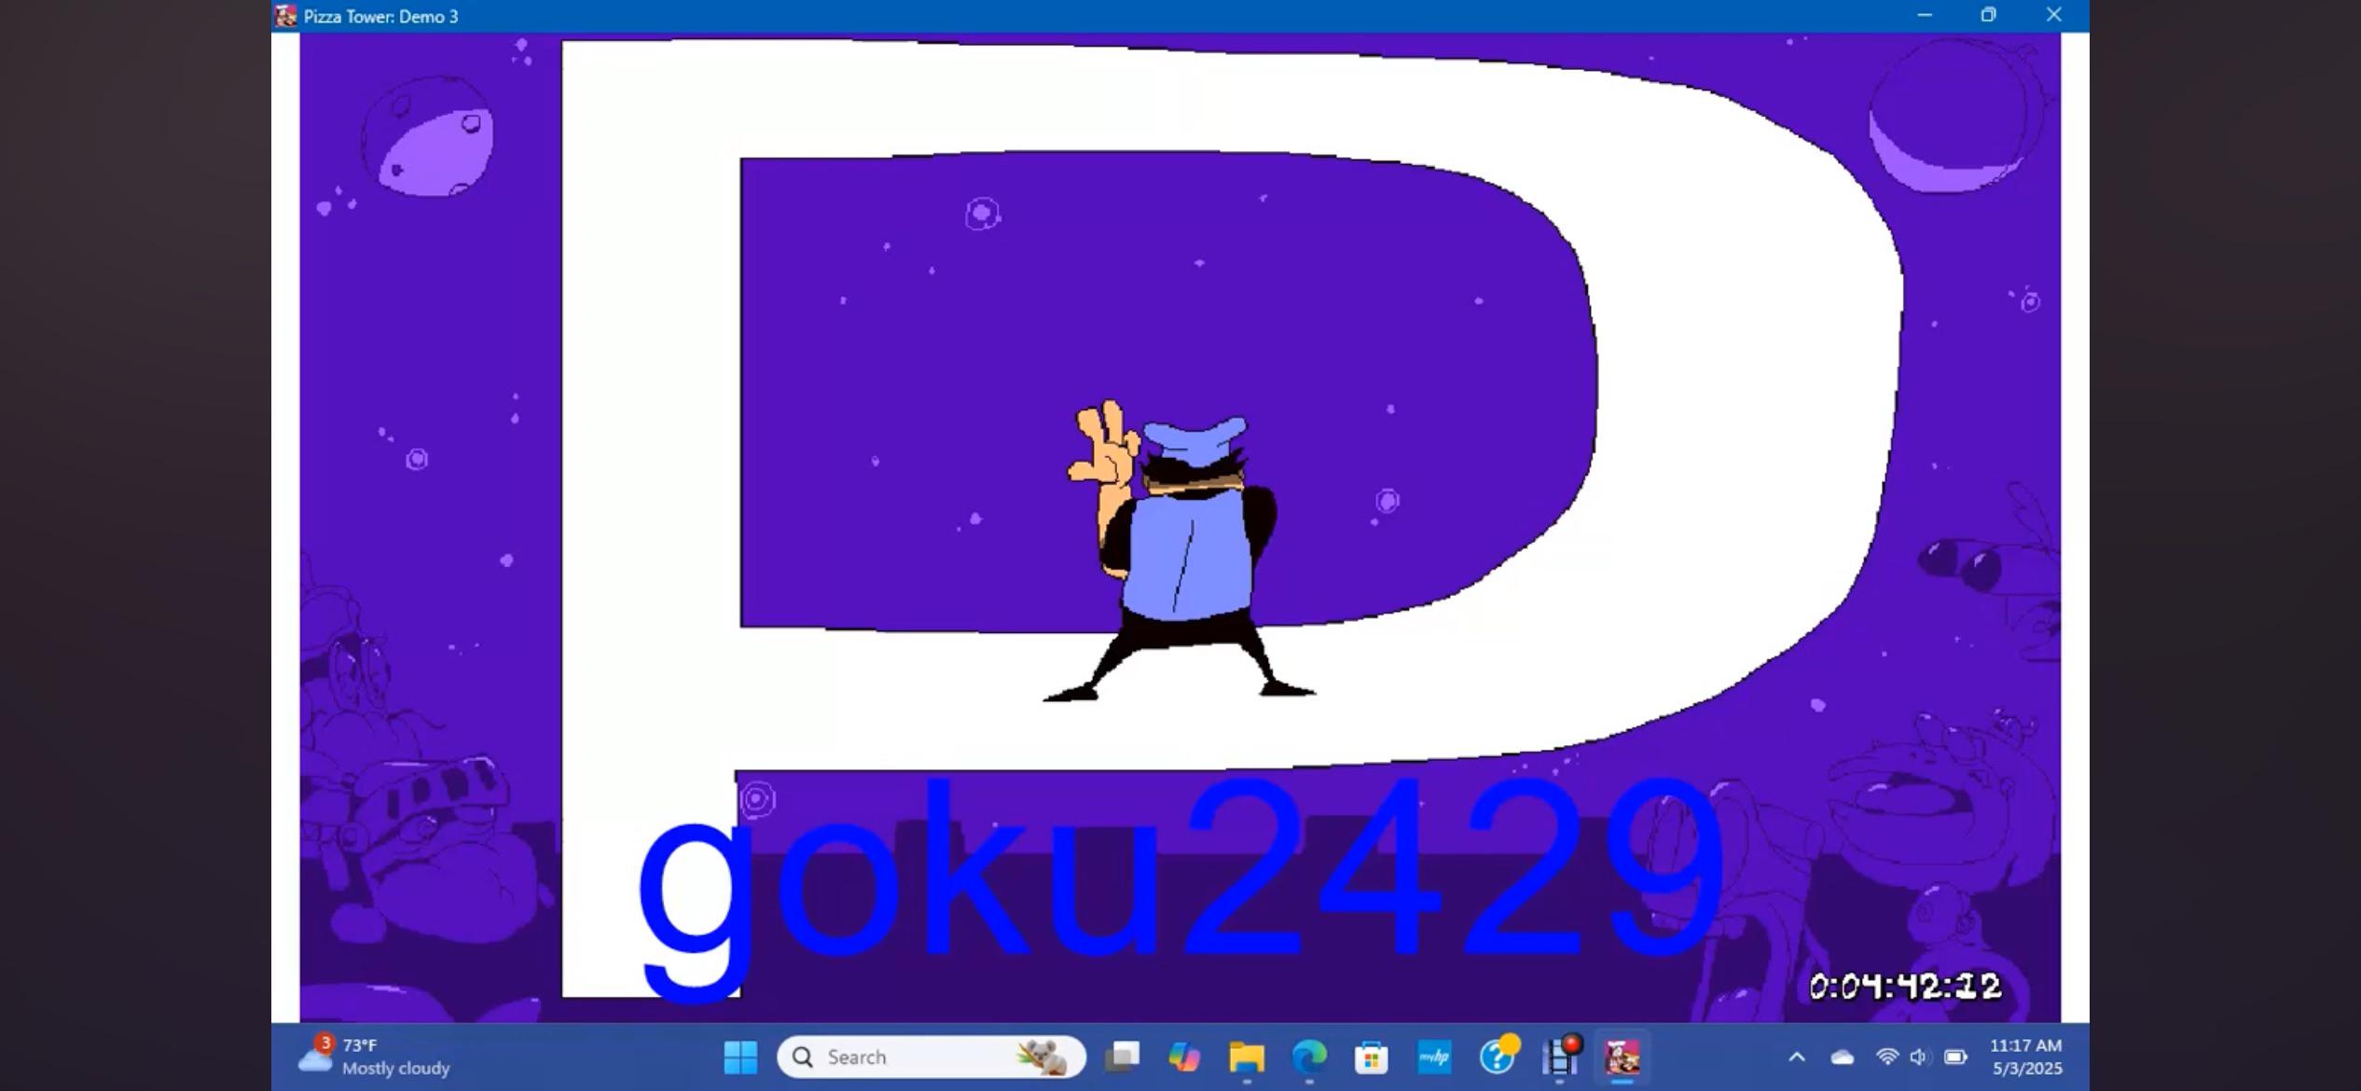Open the myHP app icon
2361x1091 pixels.
(x=1434, y=1056)
